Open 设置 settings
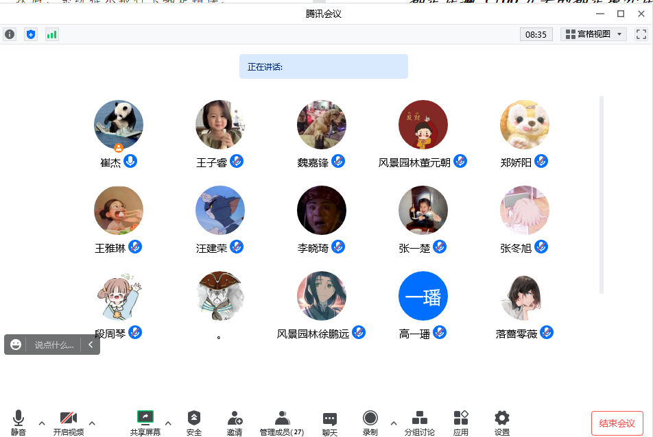The height and width of the screenshot is (437, 653). (502, 423)
